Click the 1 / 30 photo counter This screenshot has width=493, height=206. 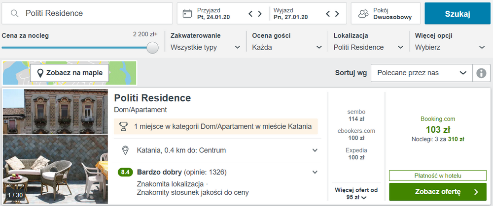(x=15, y=195)
